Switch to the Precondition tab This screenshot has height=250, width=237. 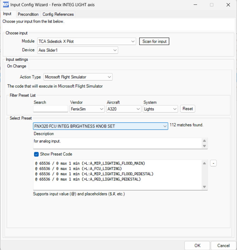[x=28, y=14]
